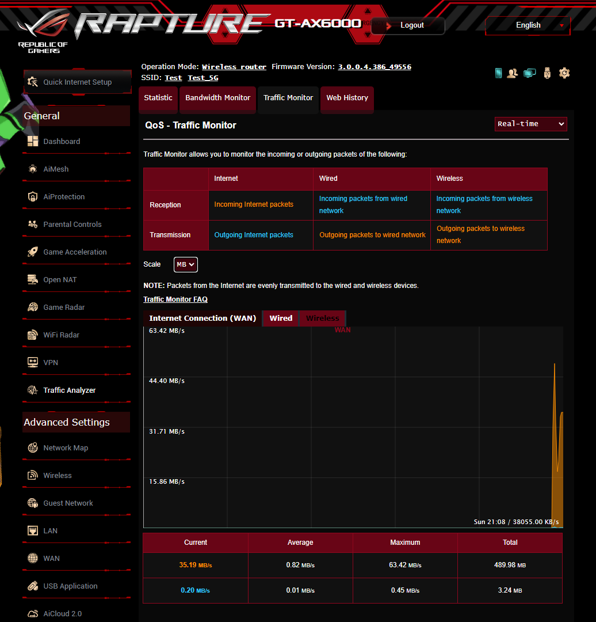Open the Real-time interval dropdown
The width and height of the screenshot is (596, 622).
click(530, 124)
